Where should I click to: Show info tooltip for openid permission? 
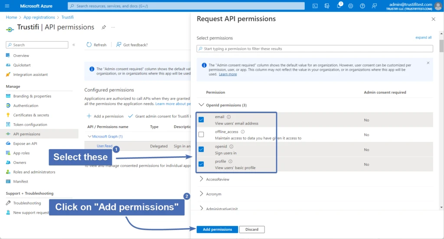coord(232,147)
